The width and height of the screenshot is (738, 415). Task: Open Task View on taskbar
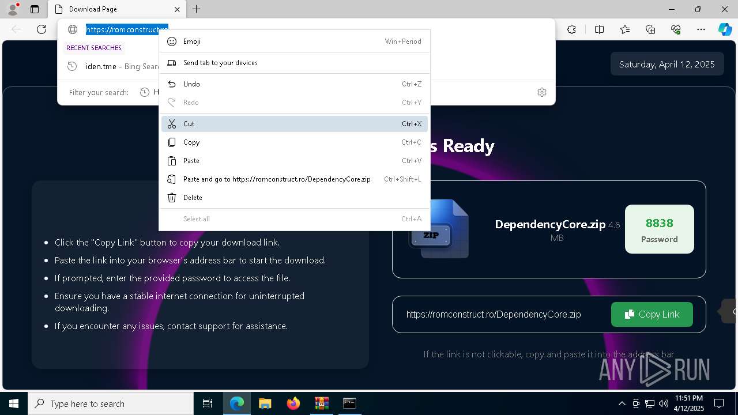point(208,403)
